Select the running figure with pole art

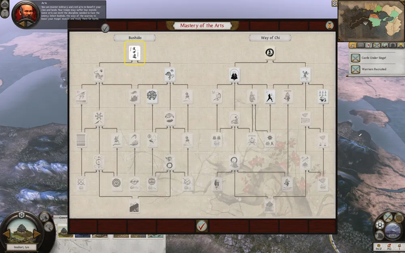point(305,74)
